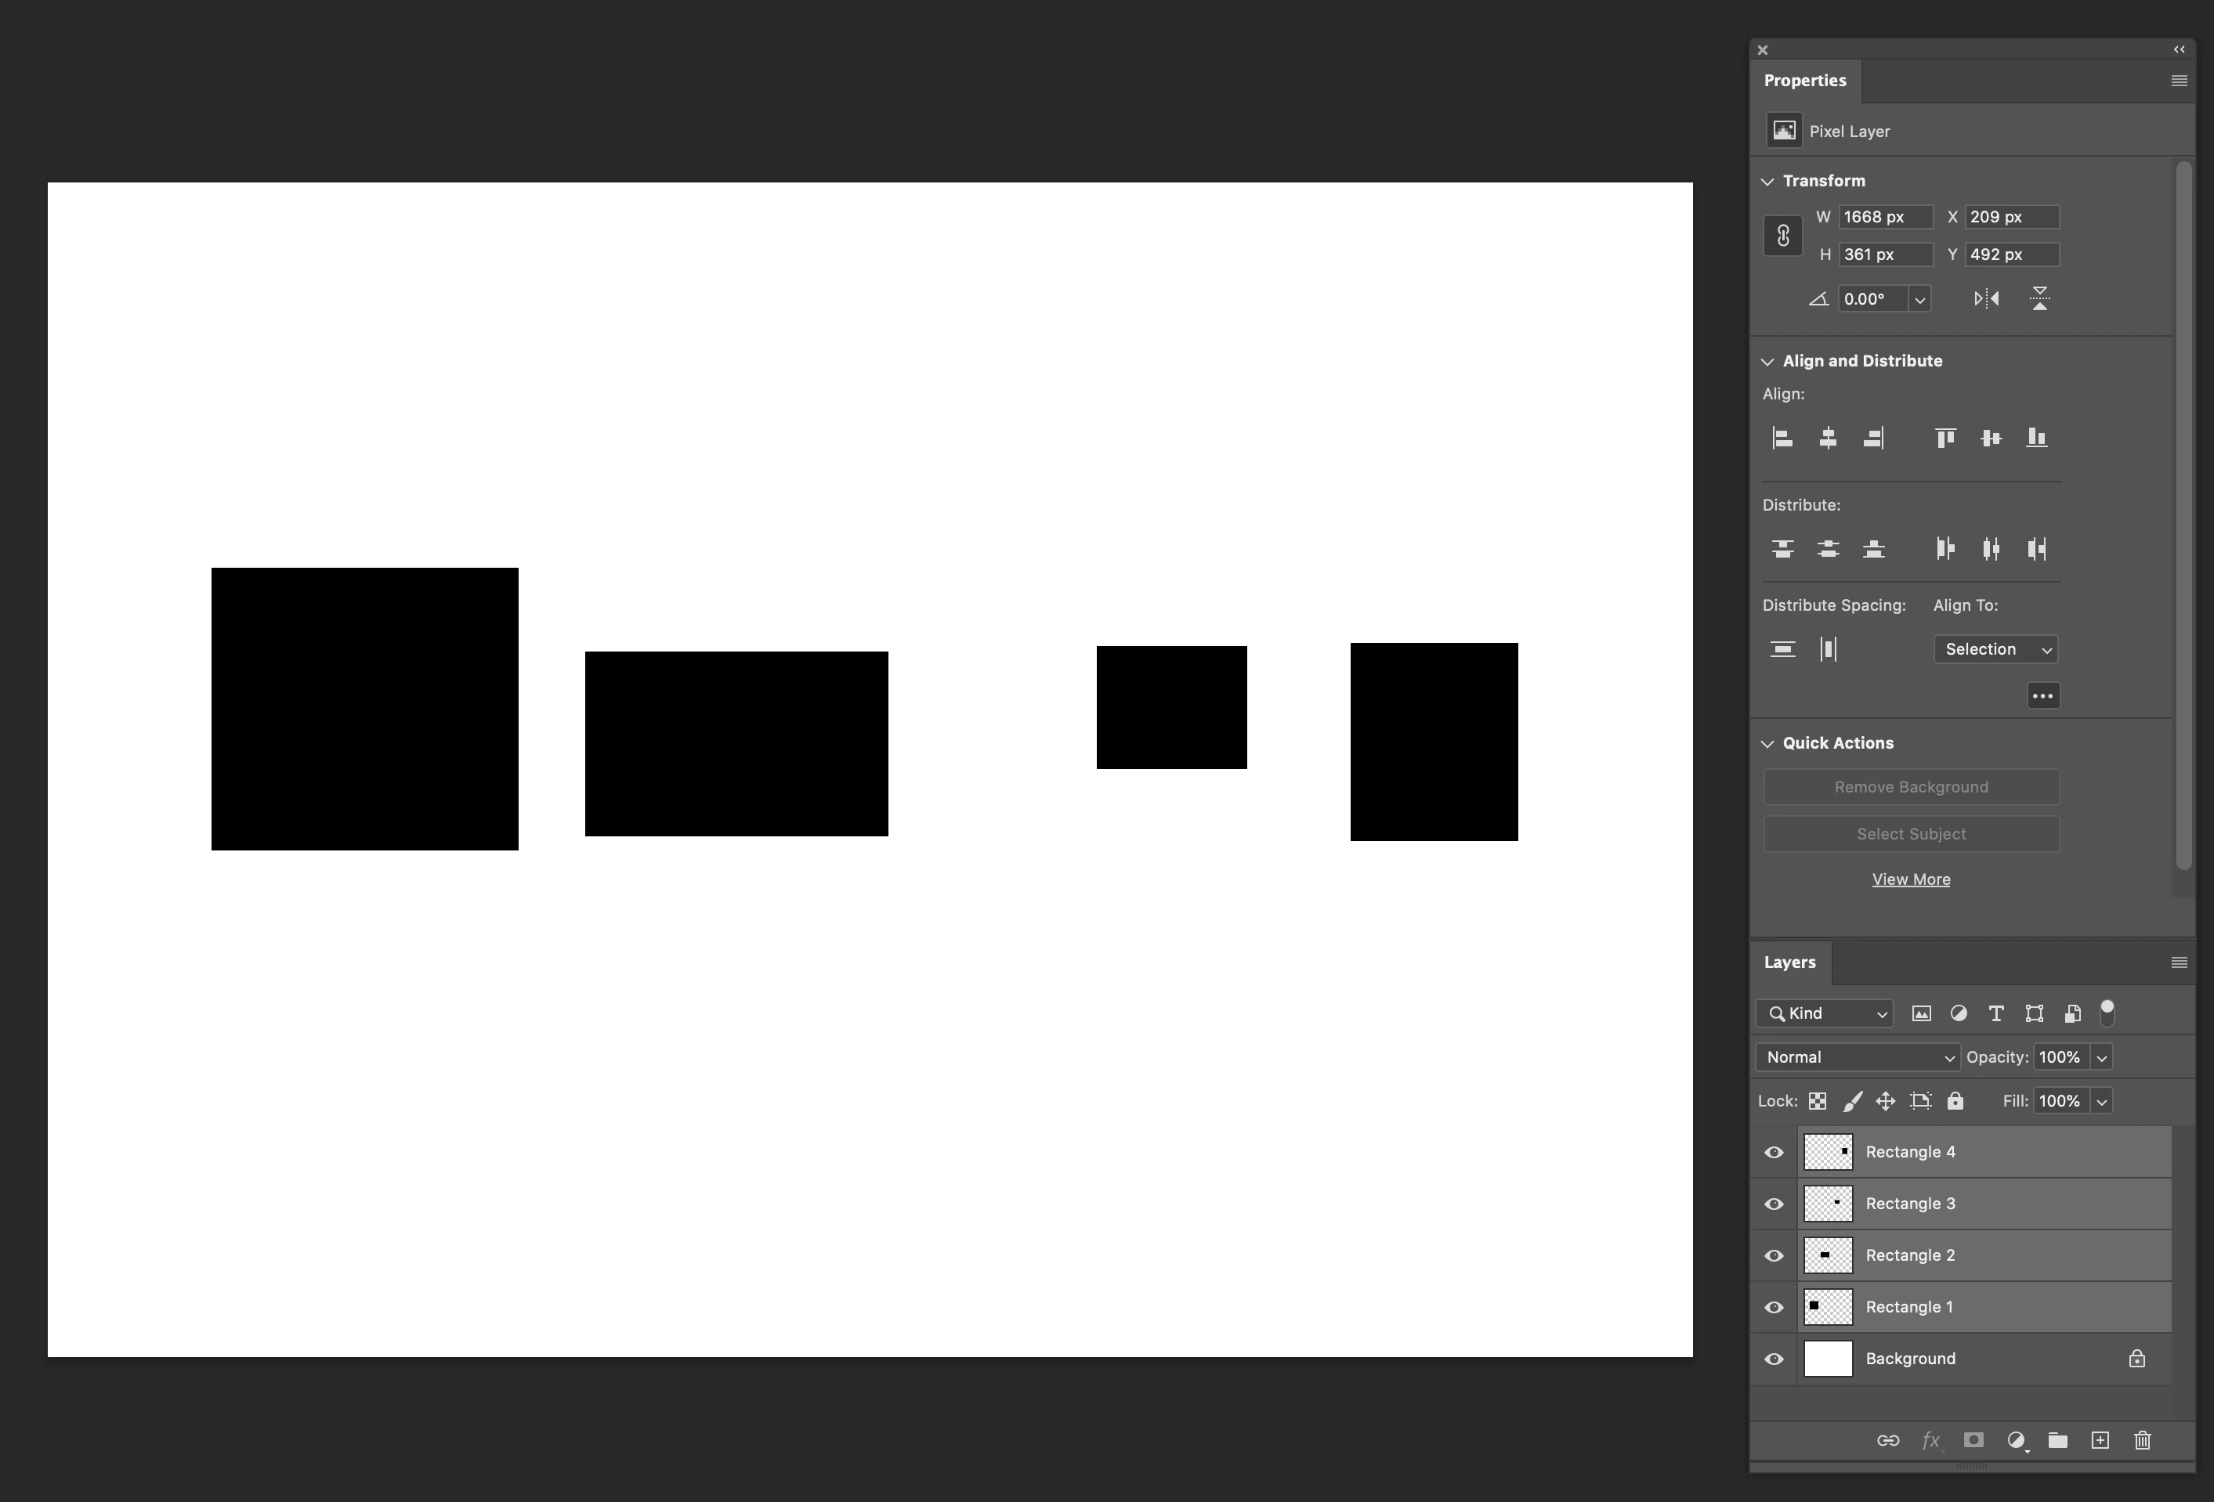The height and width of the screenshot is (1502, 2214).
Task: Click align horizontal centers icon
Action: 1827,438
